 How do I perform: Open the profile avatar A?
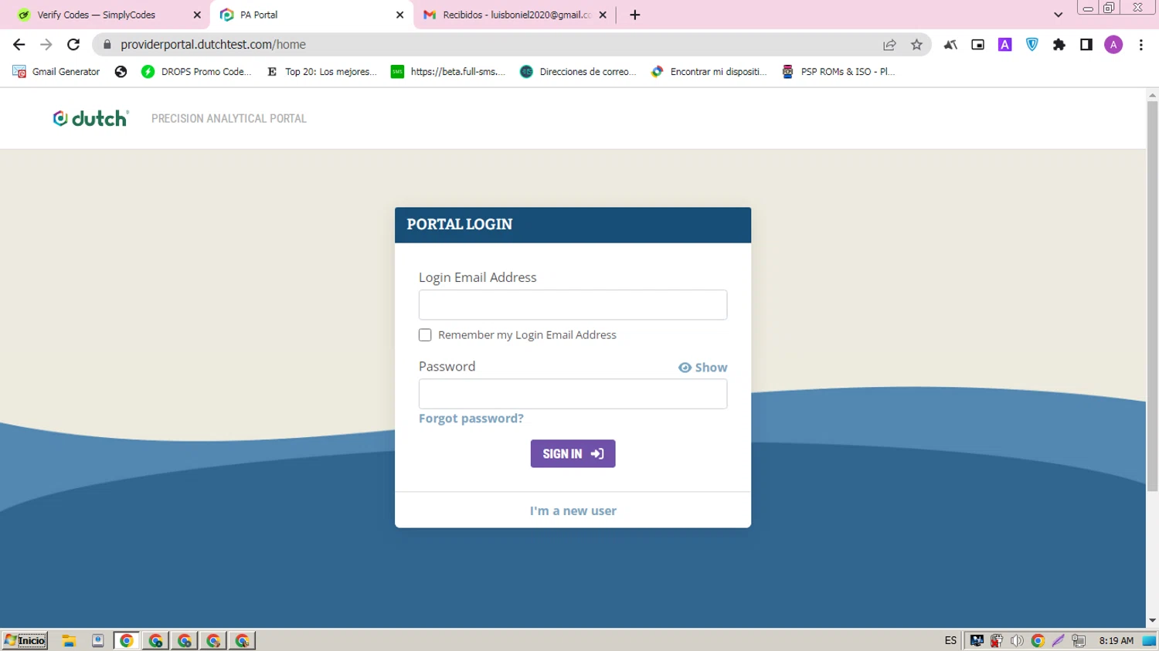tap(1113, 45)
